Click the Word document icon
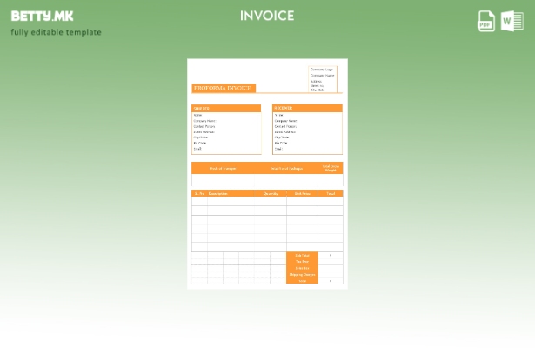The width and height of the screenshot is (535, 348). (x=512, y=21)
